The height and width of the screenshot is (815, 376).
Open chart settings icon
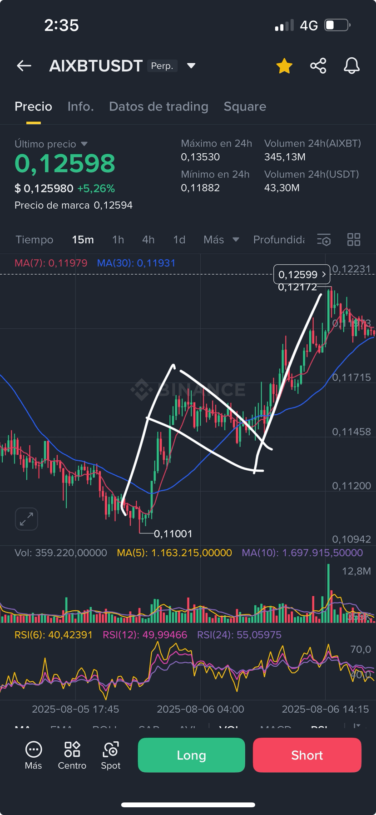point(324,240)
